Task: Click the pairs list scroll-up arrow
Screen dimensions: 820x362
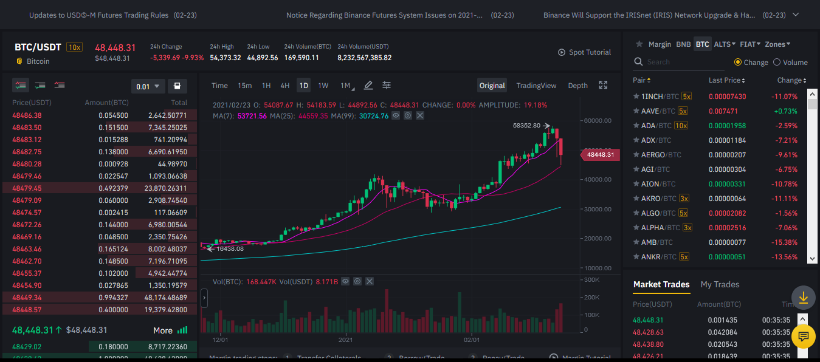Action: (x=812, y=94)
